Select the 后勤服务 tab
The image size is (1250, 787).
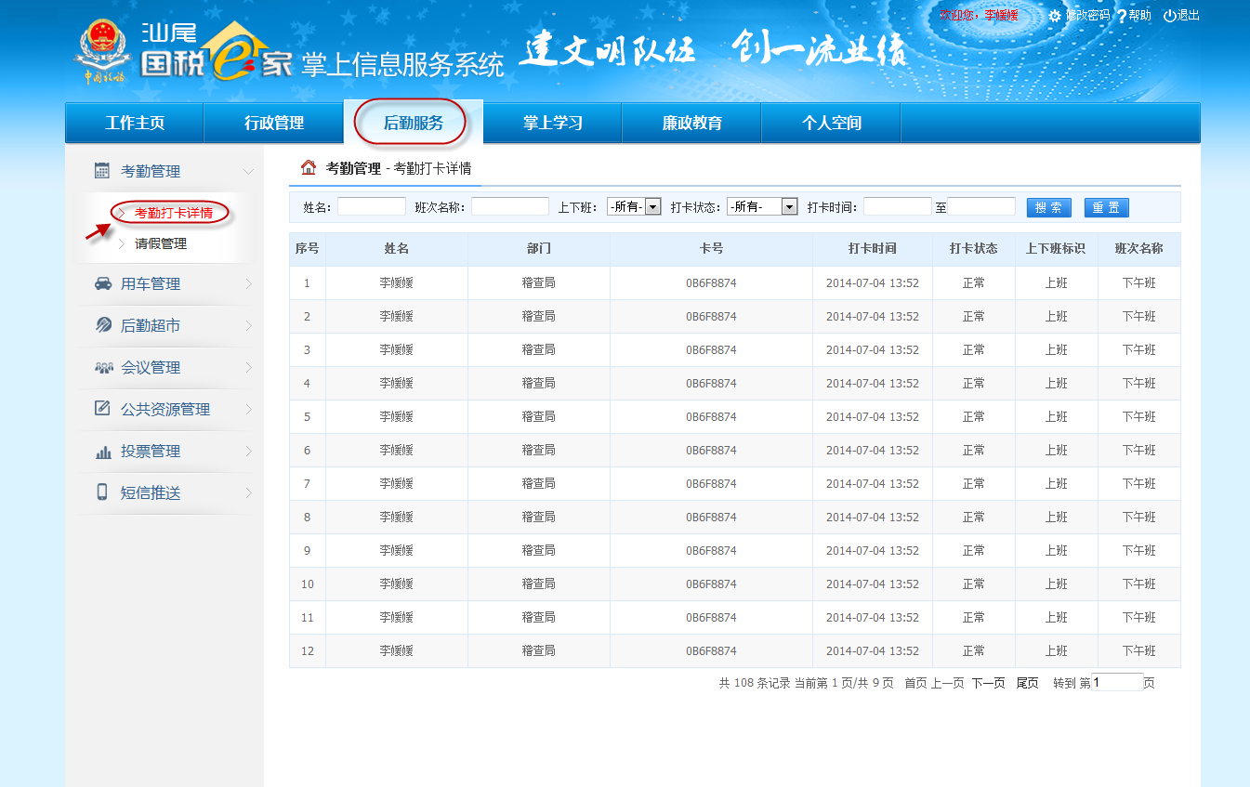tap(414, 122)
